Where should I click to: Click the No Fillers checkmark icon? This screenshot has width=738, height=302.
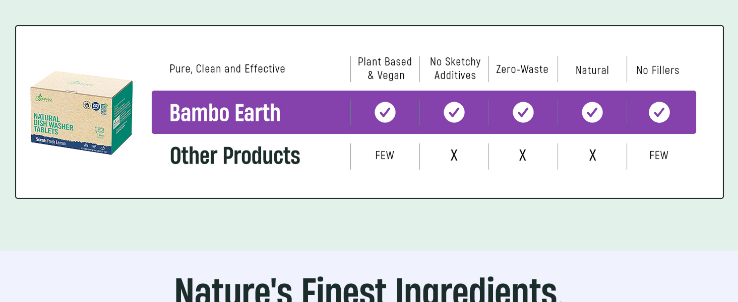[659, 112]
